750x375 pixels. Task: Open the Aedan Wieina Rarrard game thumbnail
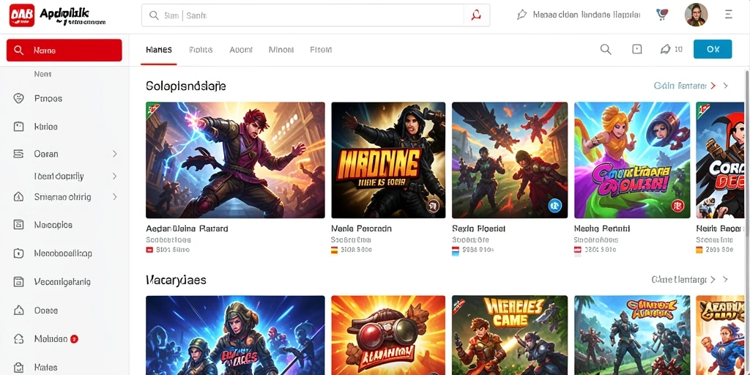(235, 160)
